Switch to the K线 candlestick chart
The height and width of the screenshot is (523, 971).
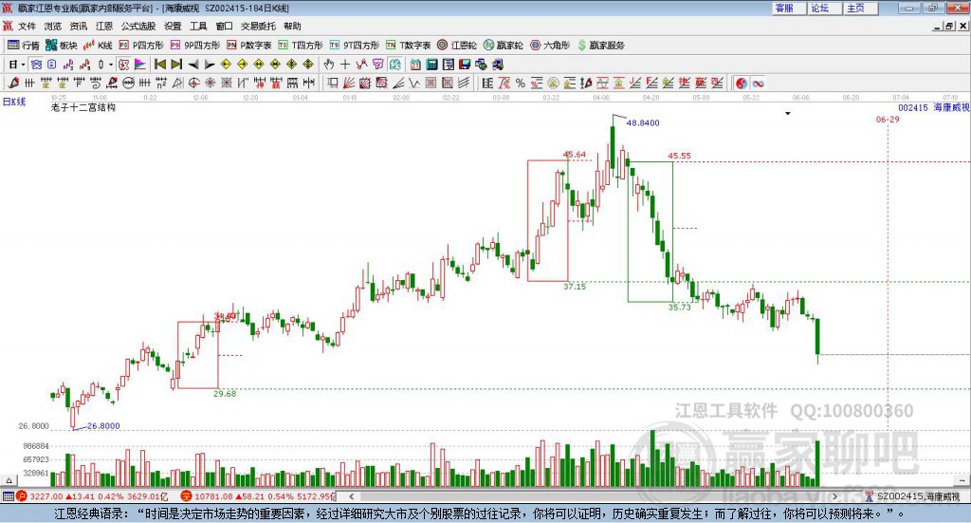click(98, 46)
